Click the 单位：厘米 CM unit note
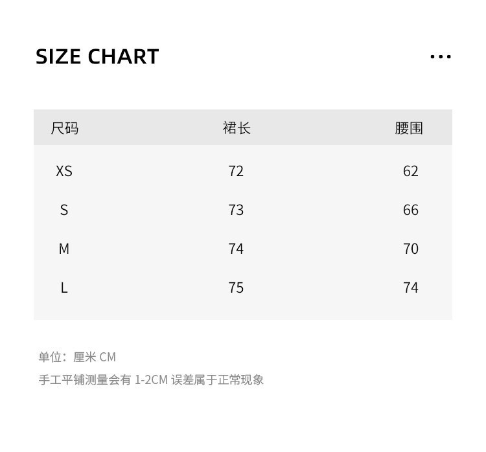Viewport: 486px width, 452px height. click(77, 357)
